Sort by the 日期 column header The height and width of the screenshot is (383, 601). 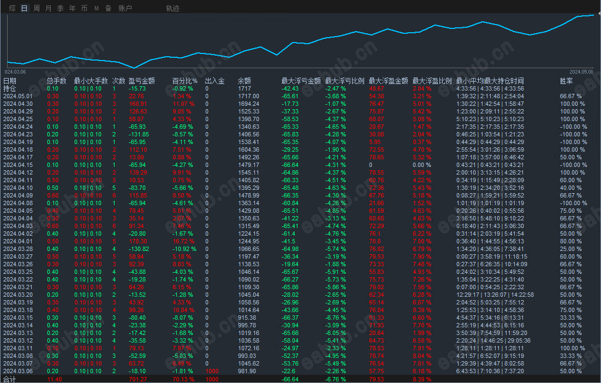click(10, 81)
